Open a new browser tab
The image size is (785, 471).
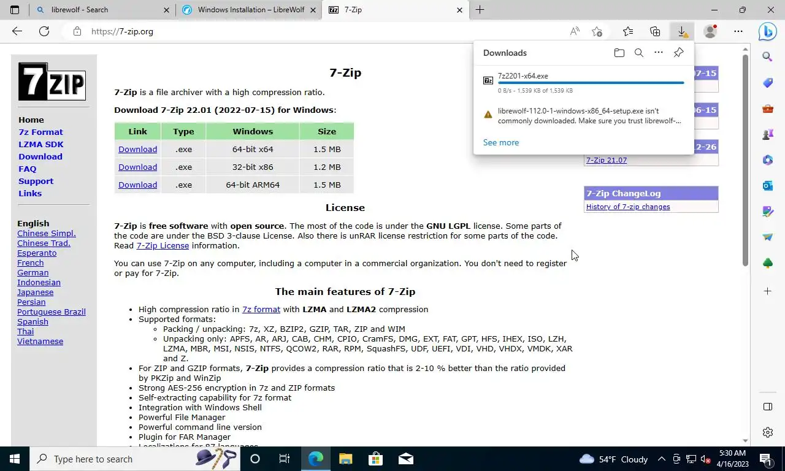[x=480, y=10]
